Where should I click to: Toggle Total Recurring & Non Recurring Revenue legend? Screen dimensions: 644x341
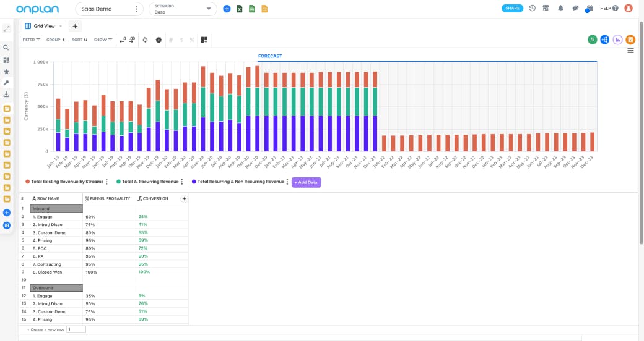click(238, 182)
